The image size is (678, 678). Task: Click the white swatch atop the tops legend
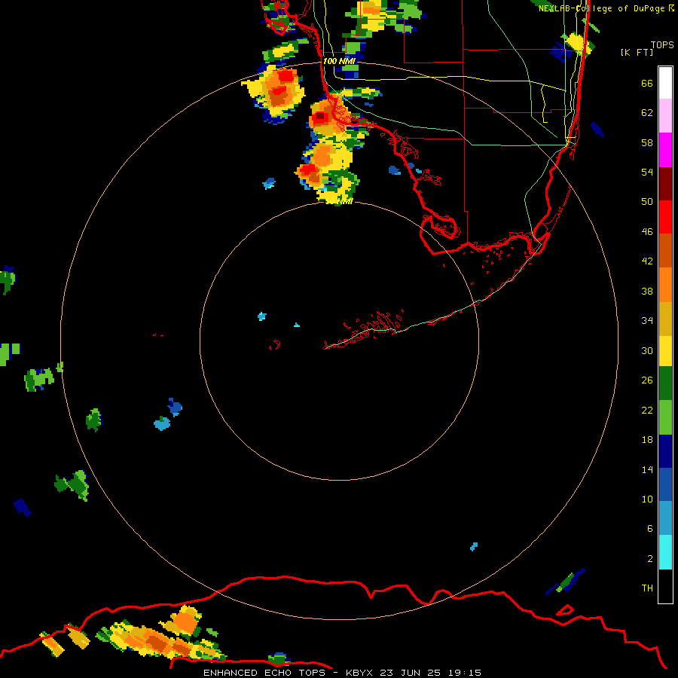[x=665, y=83]
